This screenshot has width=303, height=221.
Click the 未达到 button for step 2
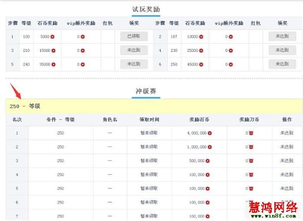click(x=282, y=36)
